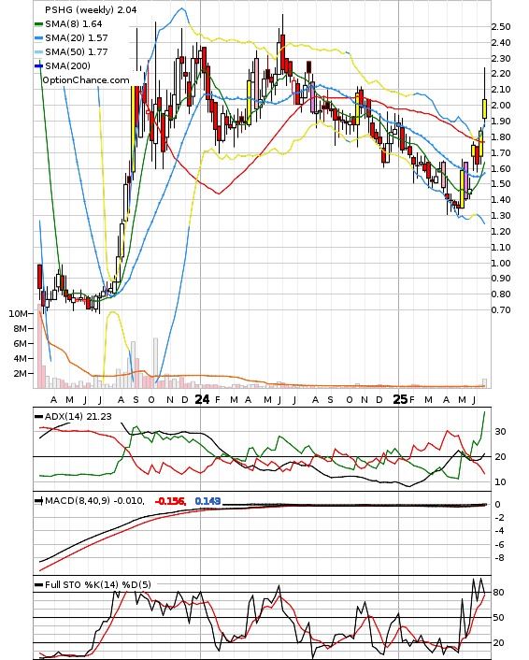This screenshot has width=529, height=660.
Task: Click the 25 year marker on time axis
Action: (400, 399)
